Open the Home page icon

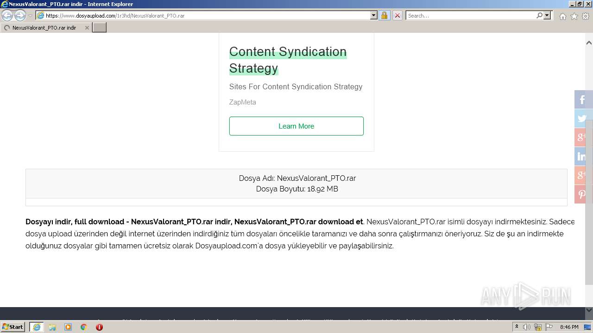[562, 16]
